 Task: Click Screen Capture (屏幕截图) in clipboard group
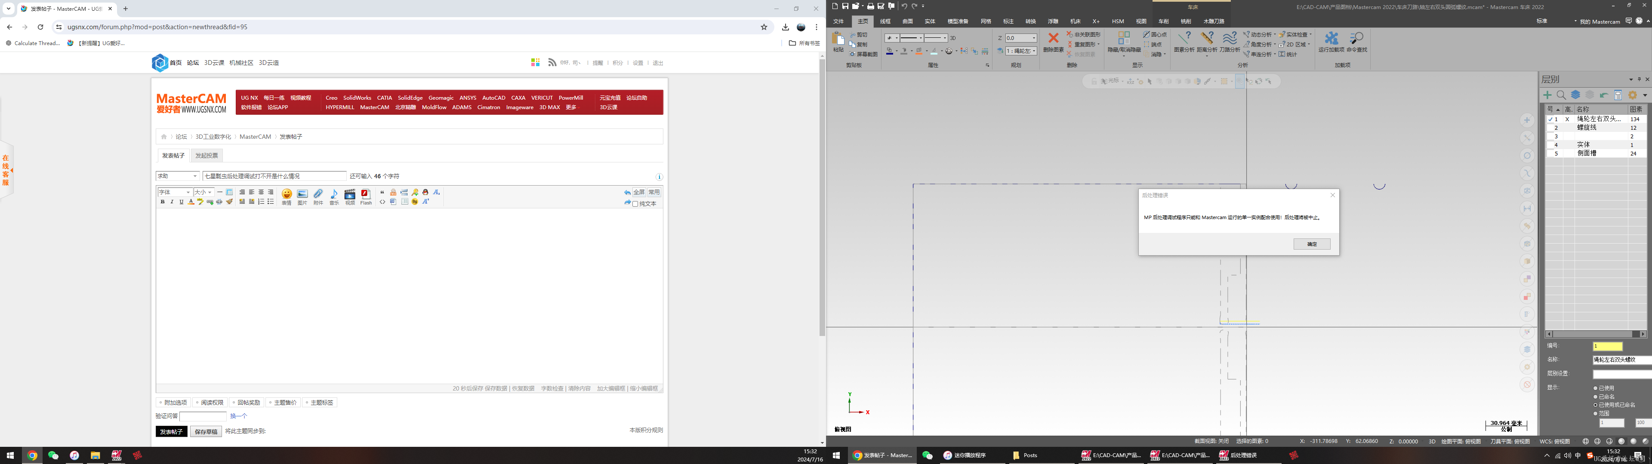863,55
